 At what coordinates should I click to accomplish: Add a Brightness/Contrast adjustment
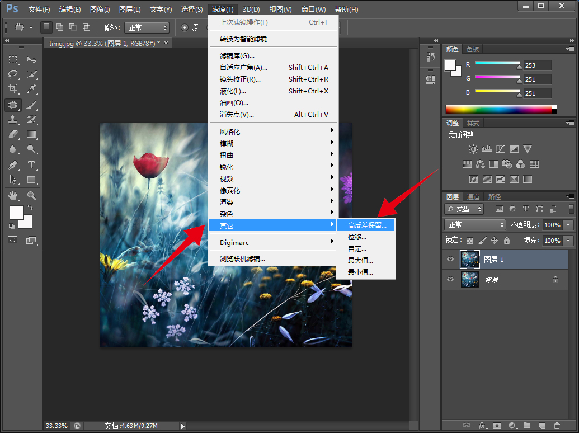(473, 149)
